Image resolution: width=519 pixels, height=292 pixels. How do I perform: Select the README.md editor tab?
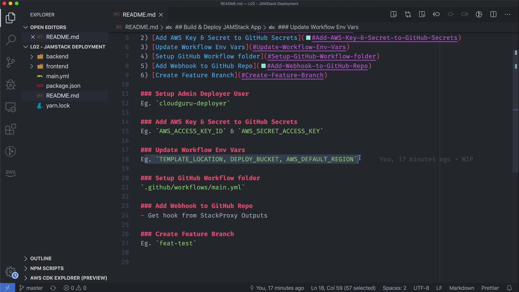pos(139,15)
